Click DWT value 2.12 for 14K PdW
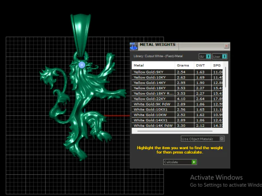The height and width of the screenshot is (196, 262). coord(200,126)
